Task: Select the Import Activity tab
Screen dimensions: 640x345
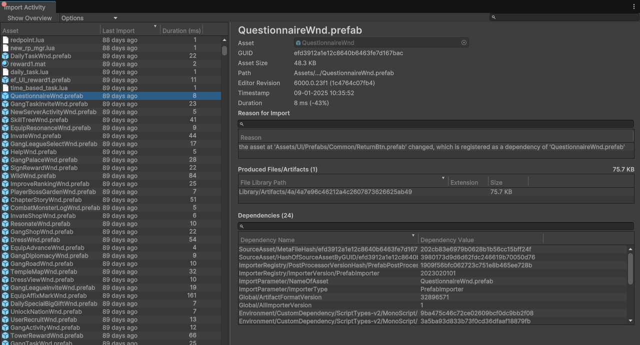Action: (25, 7)
